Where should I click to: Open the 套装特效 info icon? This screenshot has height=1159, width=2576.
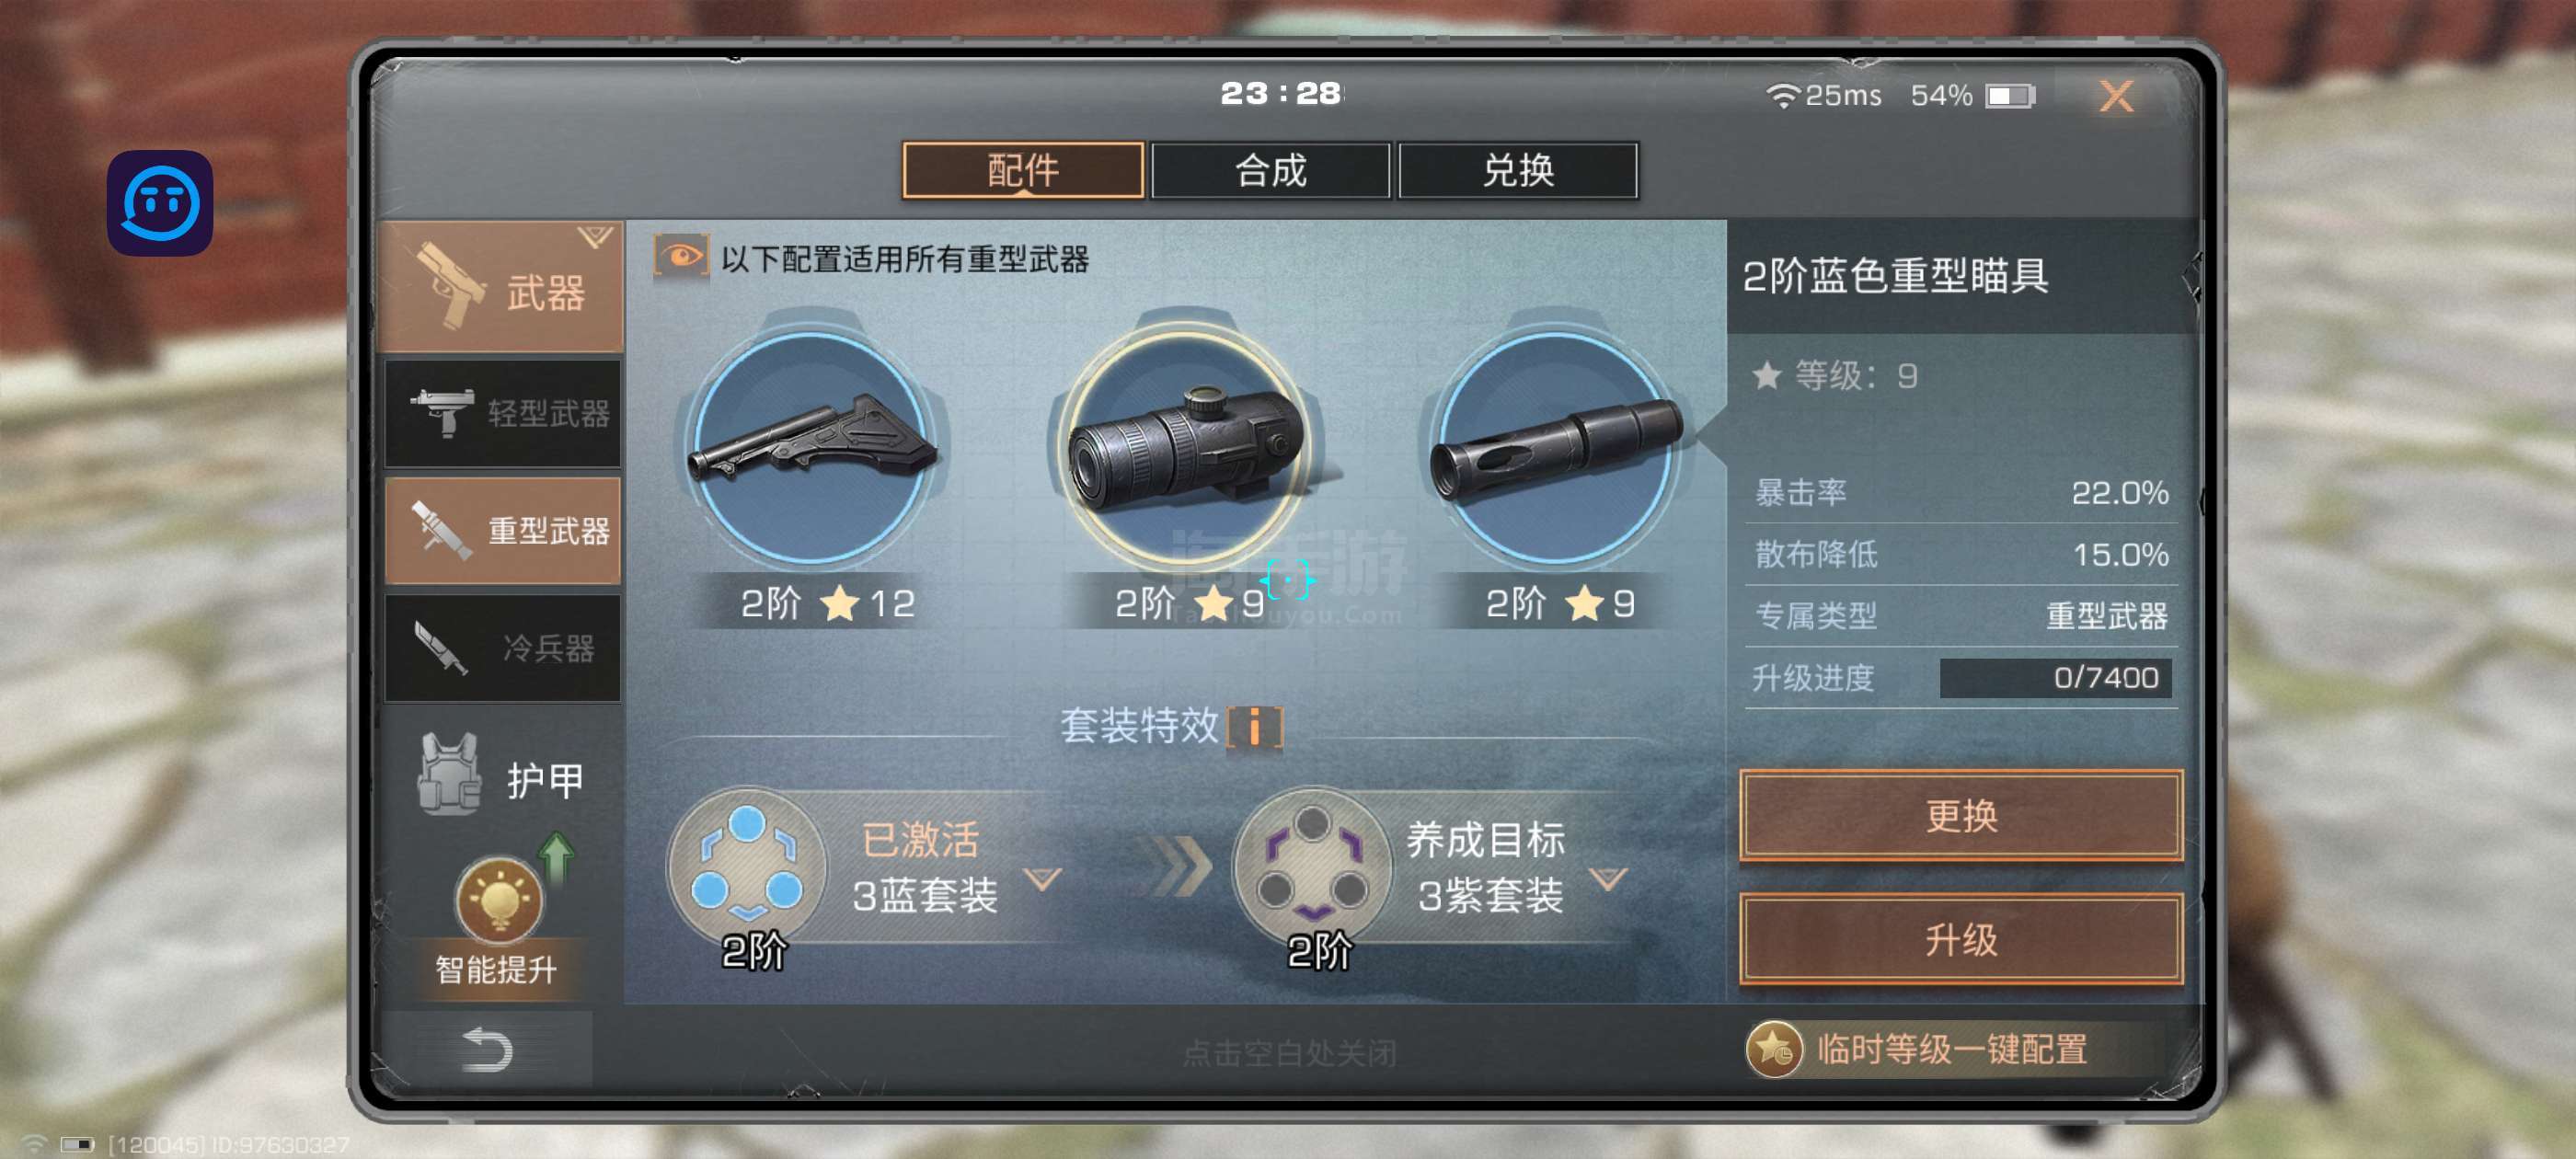(1254, 726)
